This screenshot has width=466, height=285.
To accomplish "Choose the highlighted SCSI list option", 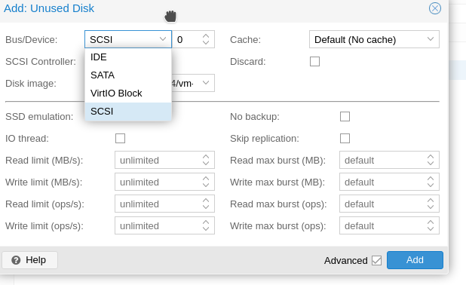I will [128, 112].
